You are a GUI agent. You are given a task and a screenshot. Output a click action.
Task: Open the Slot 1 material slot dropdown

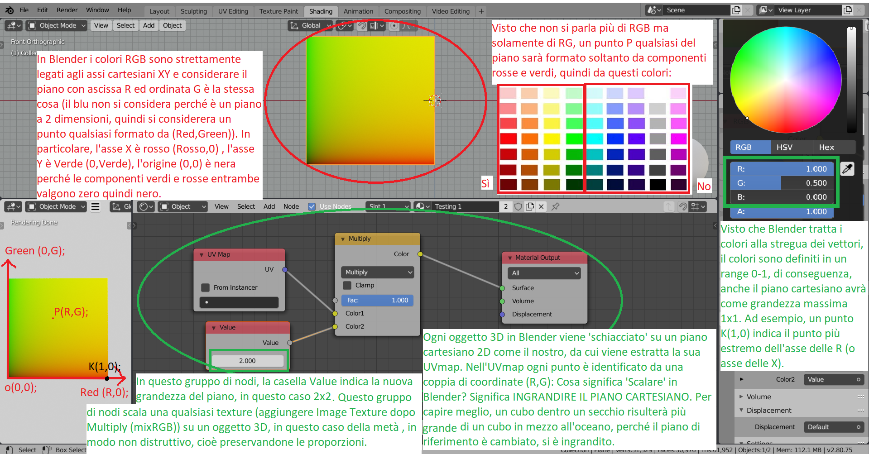(387, 206)
